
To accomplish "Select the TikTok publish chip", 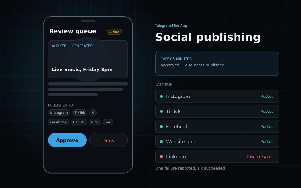I will click(x=80, y=112).
